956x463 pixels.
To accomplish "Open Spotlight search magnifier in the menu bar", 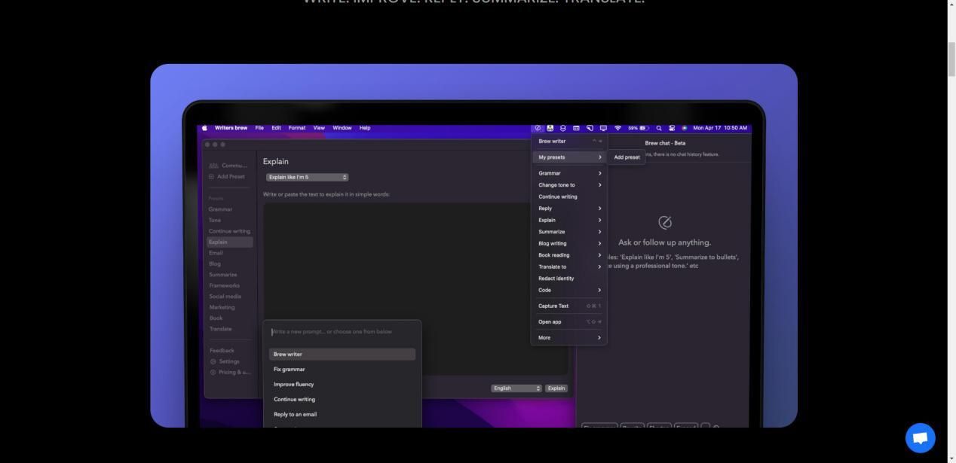I will pos(659,128).
